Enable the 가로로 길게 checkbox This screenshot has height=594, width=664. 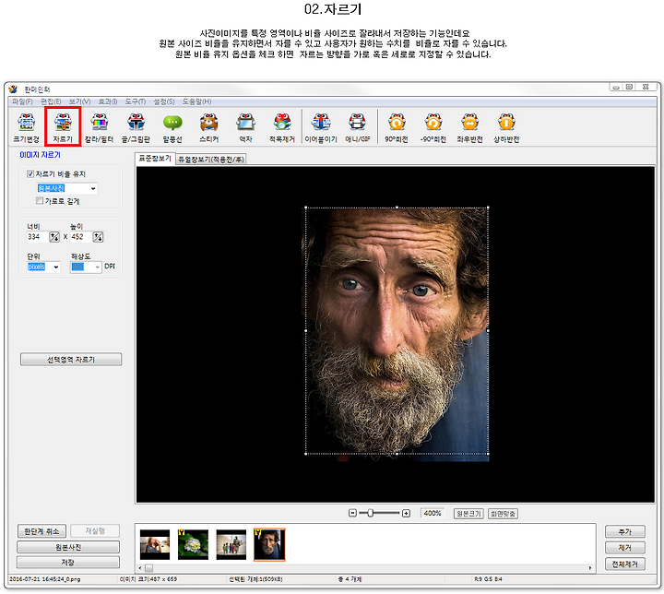[x=40, y=200]
